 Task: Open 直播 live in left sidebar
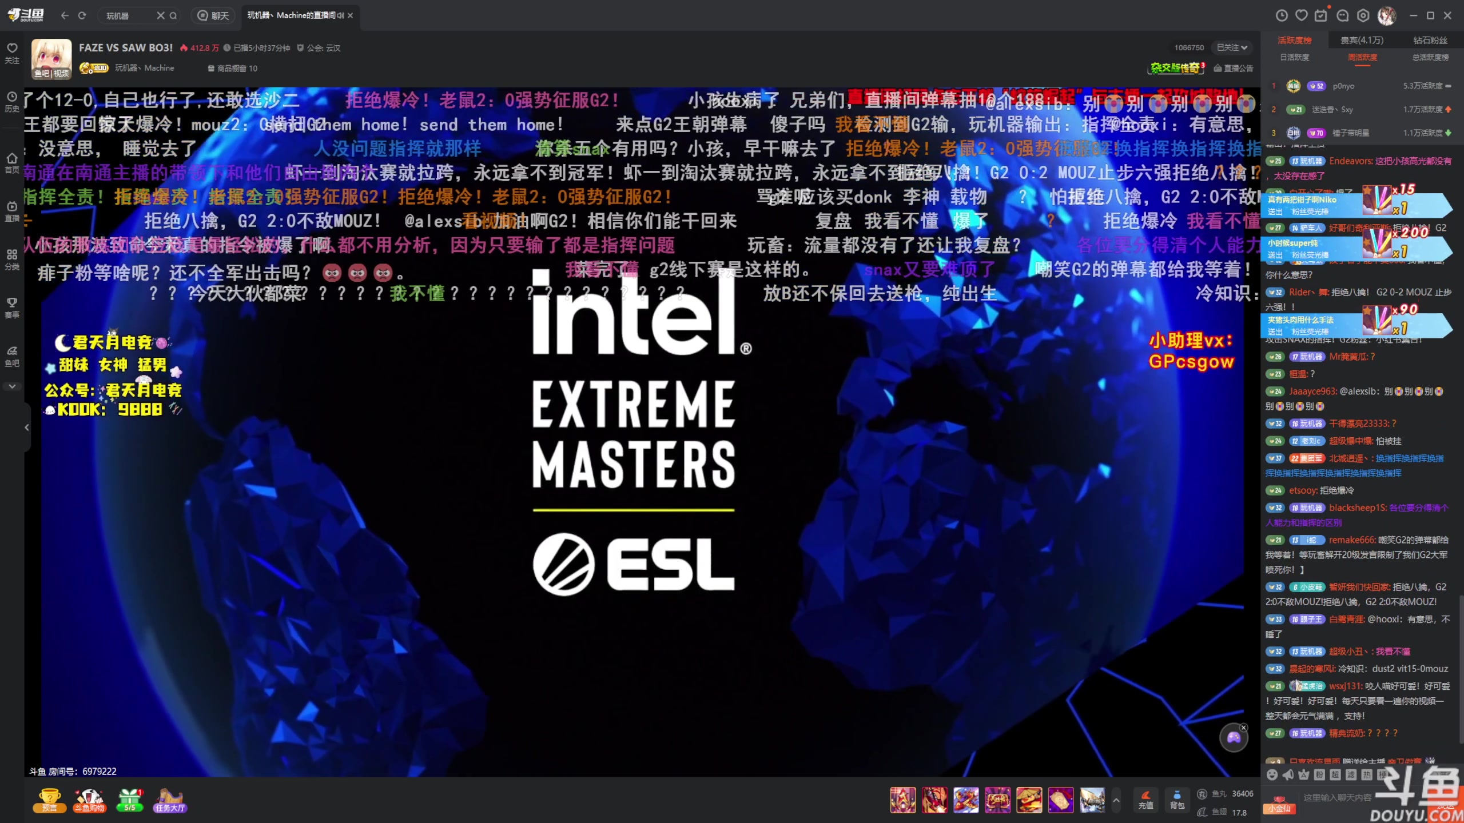(x=12, y=211)
